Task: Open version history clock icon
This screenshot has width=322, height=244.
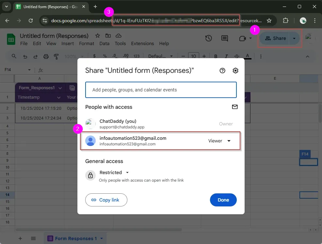Action: (208, 38)
